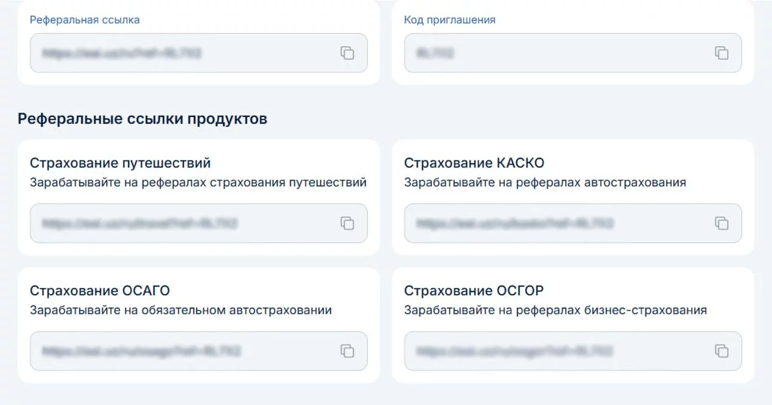Click the Страхование ОСАГО card title
Viewport: 772px width, 405px height.
point(100,291)
